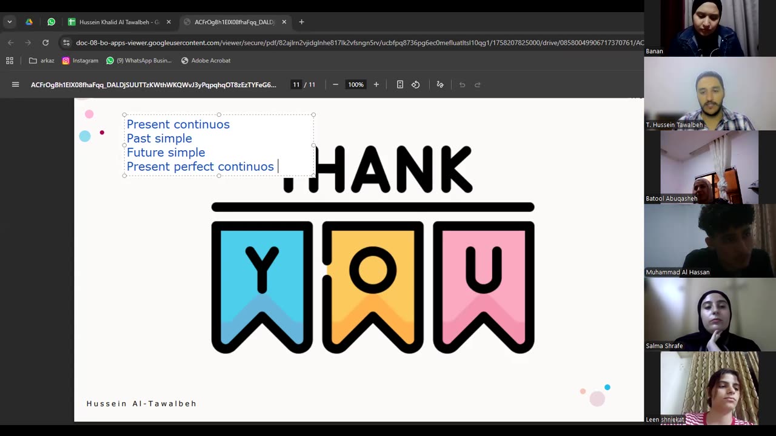The image size is (776, 436).
Task: Select Muhammad Al Hassan's video thumbnail
Action: click(x=710, y=241)
